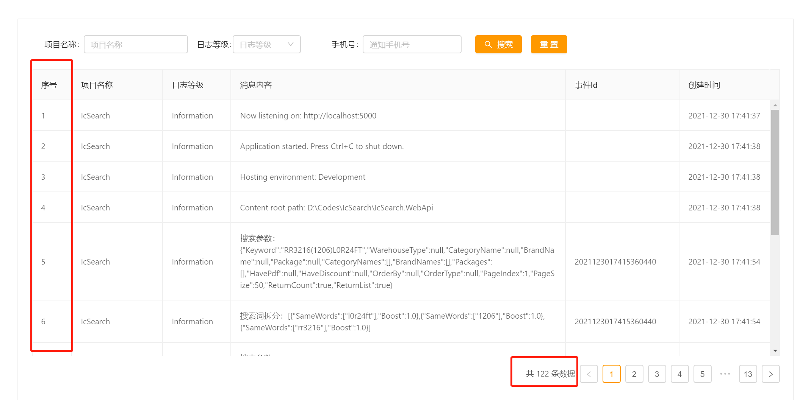Viewport: 800px width, 400px height.
Task: Click the 事件Id column header
Action: (586, 85)
